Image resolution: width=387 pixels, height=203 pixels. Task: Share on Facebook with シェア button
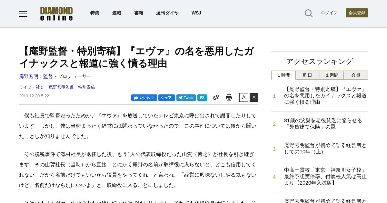pos(166,98)
